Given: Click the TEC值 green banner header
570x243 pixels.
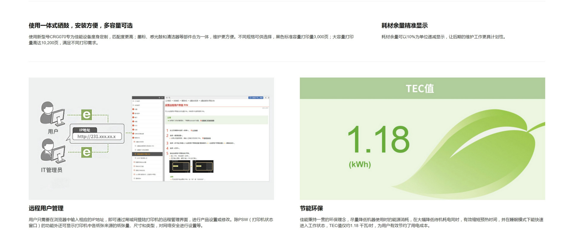Looking at the screenshot, I should point(422,88).
